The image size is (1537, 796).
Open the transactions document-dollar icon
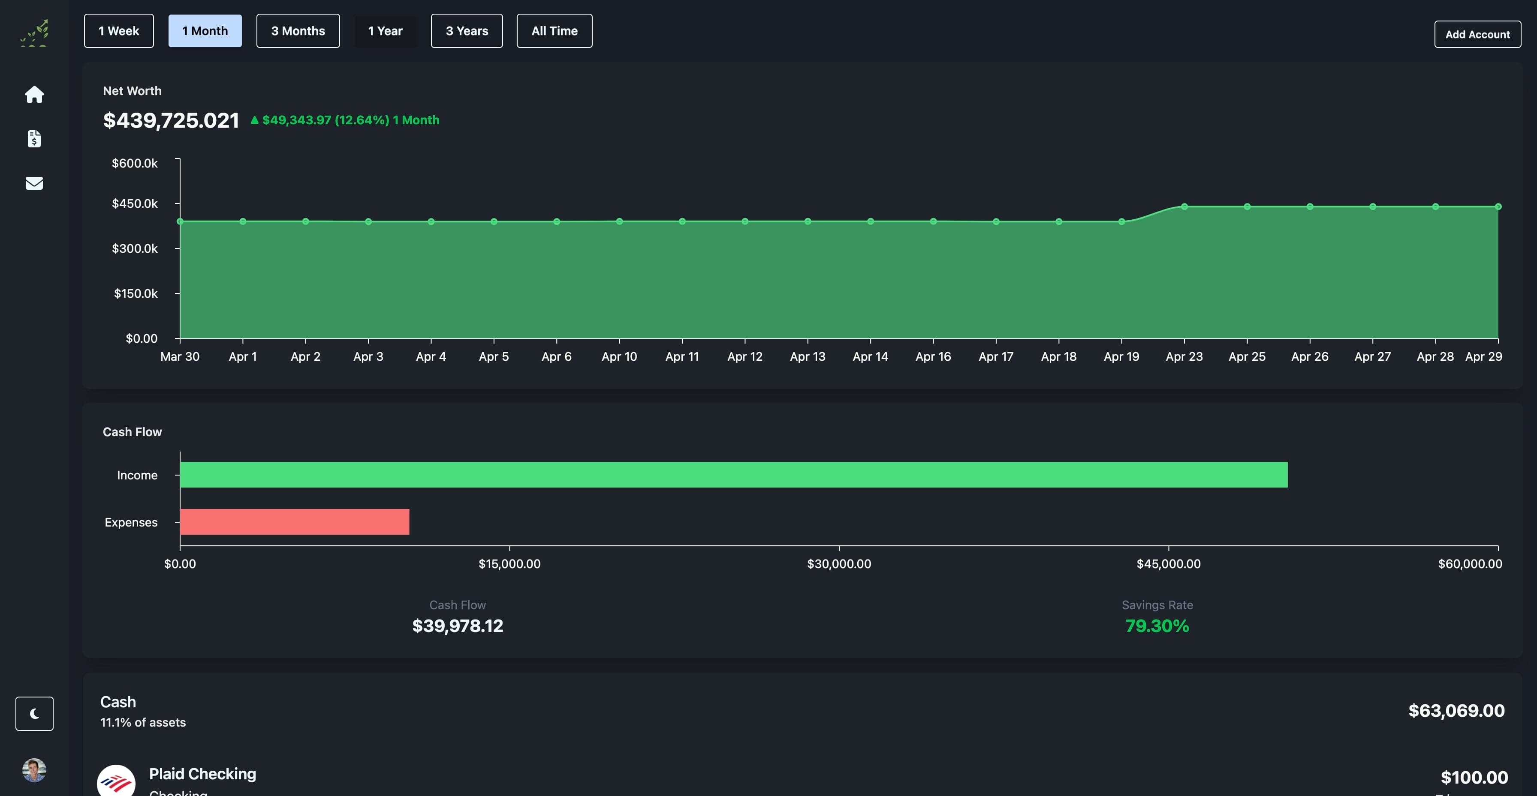[34, 138]
